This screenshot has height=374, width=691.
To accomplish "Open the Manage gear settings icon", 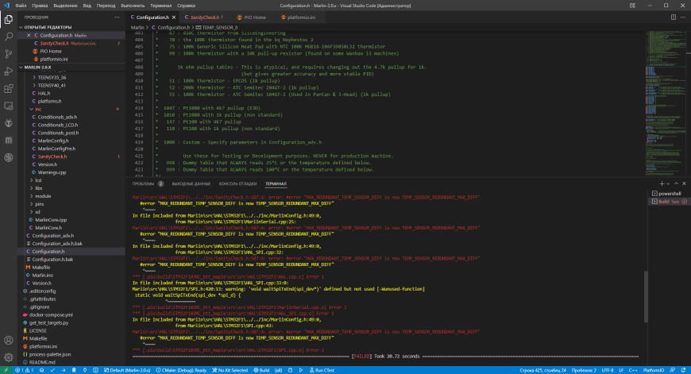I will [x=9, y=357].
